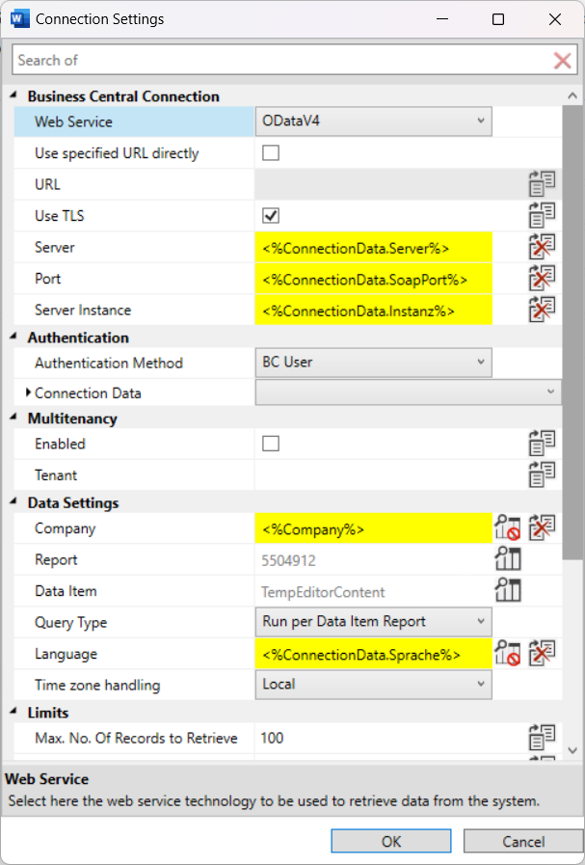Select the Use TLS row label
Viewport: 585px width, 865px height.
tap(60, 215)
